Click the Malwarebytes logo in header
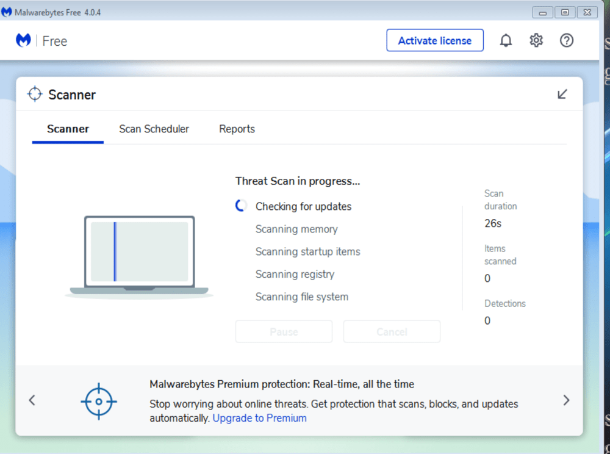610x454 pixels. click(23, 41)
